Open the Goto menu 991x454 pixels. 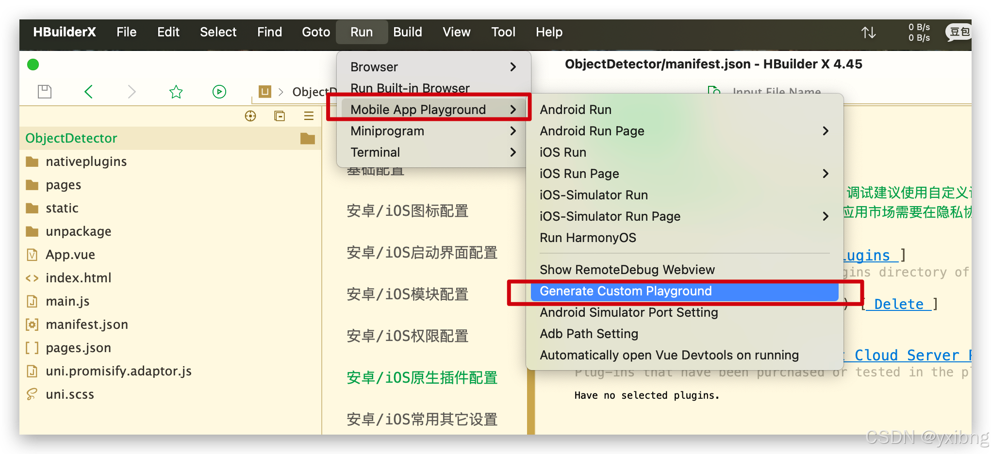coord(316,32)
